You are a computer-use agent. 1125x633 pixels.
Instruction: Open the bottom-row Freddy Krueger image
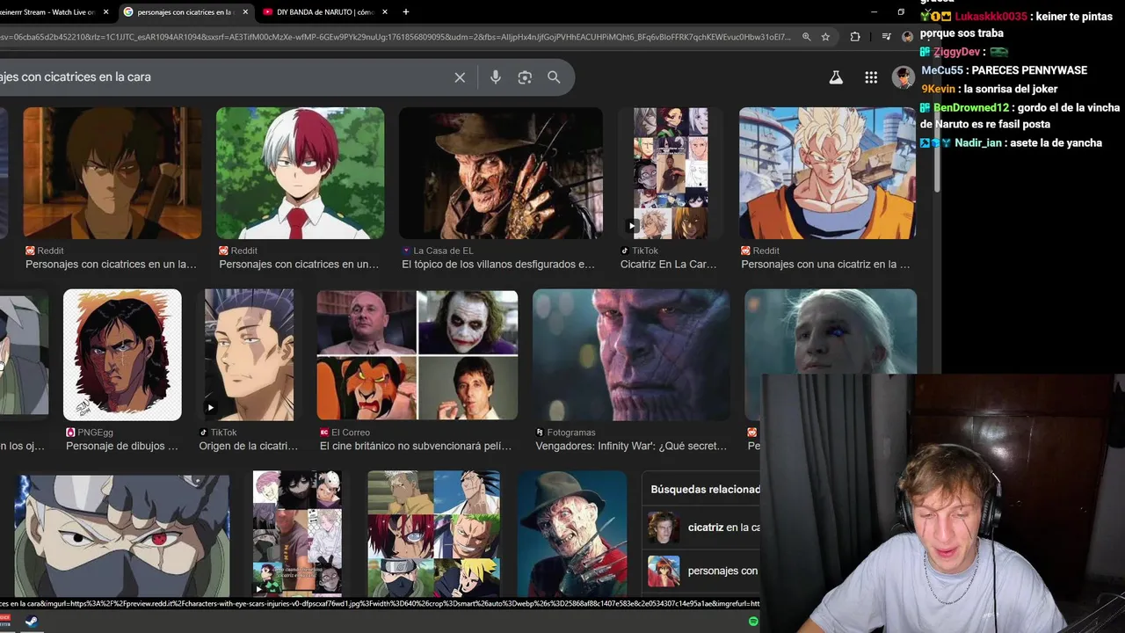pyautogui.click(x=572, y=535)
